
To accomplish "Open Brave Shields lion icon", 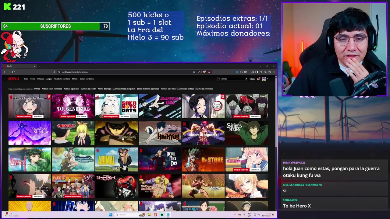I will (x=204, y=72).
